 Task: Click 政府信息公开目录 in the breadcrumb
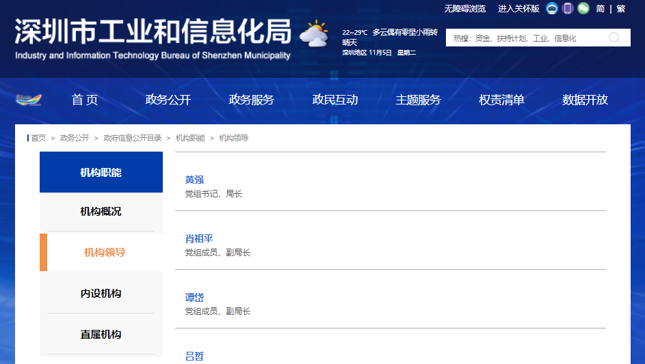click(x=133, y=138)
